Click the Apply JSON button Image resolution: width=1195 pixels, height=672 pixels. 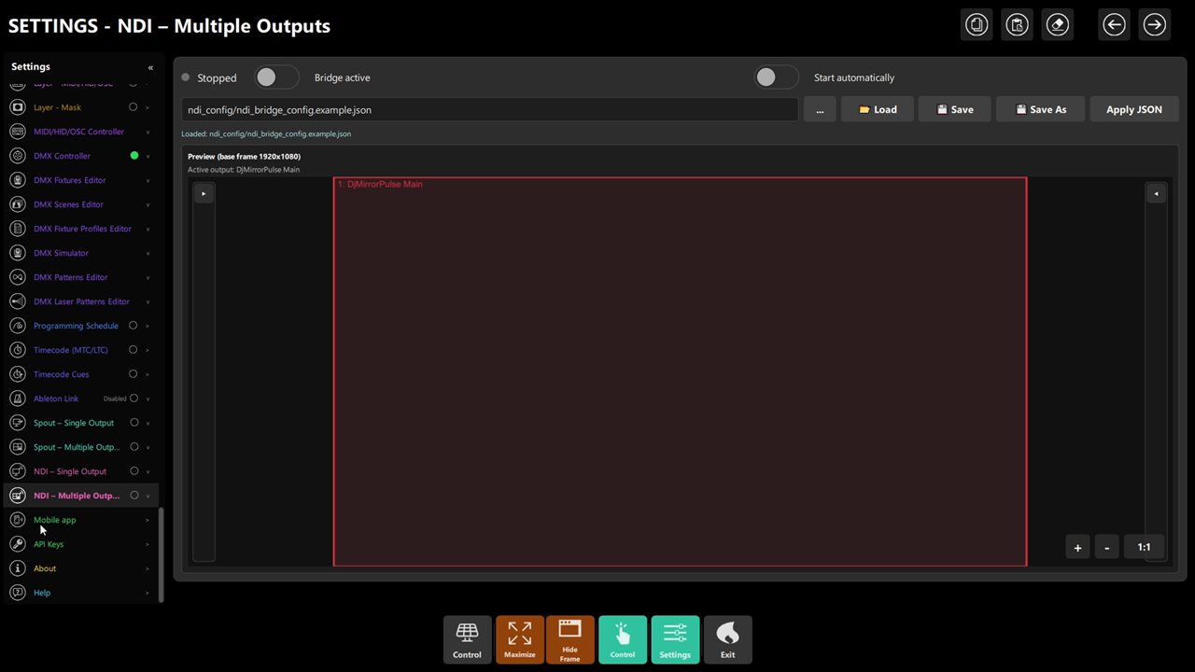click(1133, 109)
